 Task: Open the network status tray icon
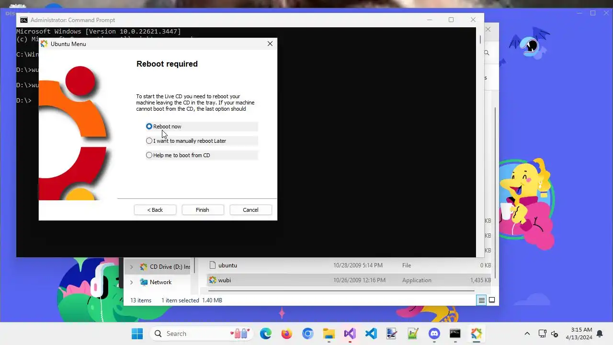pos(543,333)
